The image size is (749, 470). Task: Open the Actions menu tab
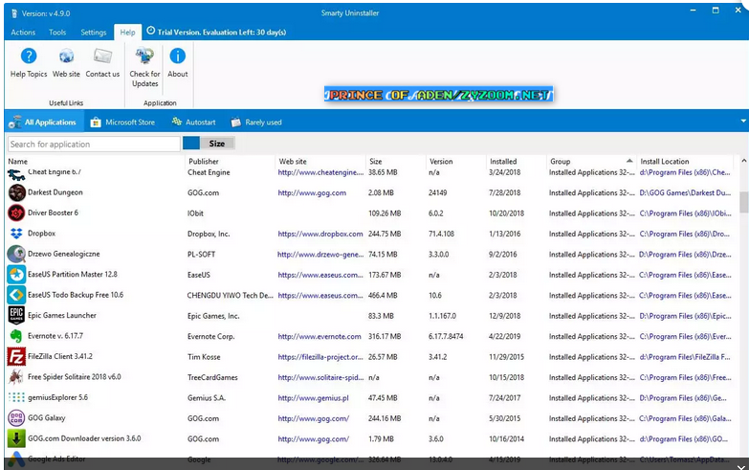pyautogui.click(x=23, y=33)
